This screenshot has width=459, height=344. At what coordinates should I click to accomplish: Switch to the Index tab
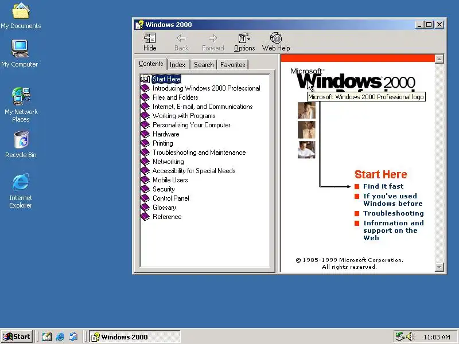(177, 65)
